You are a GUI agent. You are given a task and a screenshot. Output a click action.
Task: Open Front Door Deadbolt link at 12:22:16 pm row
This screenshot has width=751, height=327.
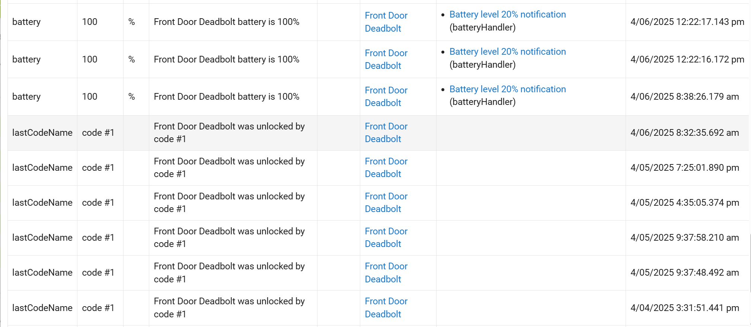click(x=386, y=59)
